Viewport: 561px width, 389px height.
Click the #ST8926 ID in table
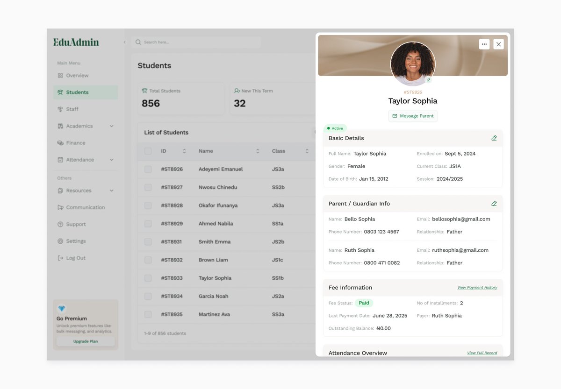172,169
